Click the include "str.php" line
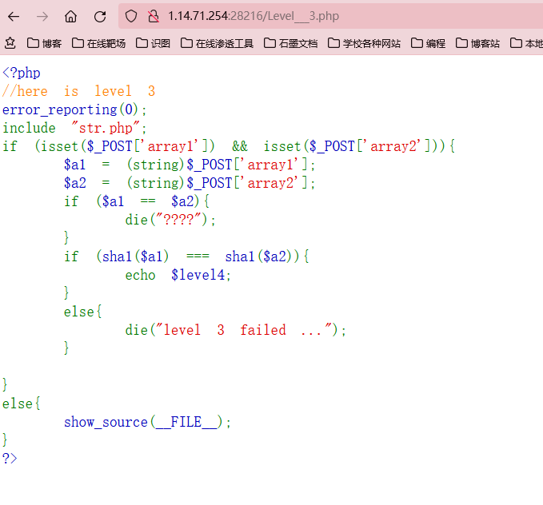Viewport: 543px width, 505px height. click(x=75, y=128)
